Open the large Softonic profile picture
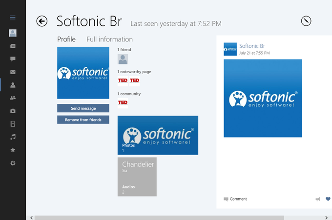The height and width of the screenshot is (220, 332). pos(83,73)
